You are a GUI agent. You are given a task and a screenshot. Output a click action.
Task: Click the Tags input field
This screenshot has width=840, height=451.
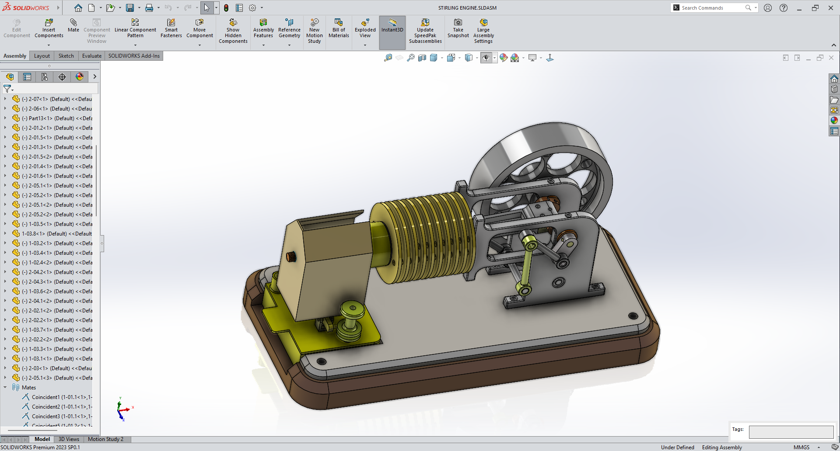pyautogui.click(x=791, y=432)
